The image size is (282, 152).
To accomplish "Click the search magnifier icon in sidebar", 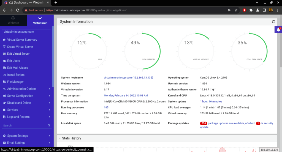I will pos(49,125).
